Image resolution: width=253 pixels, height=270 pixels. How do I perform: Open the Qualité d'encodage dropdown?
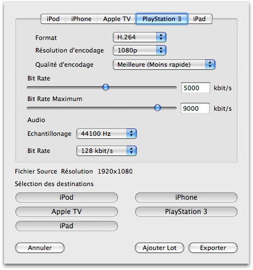tap(164, 65)
